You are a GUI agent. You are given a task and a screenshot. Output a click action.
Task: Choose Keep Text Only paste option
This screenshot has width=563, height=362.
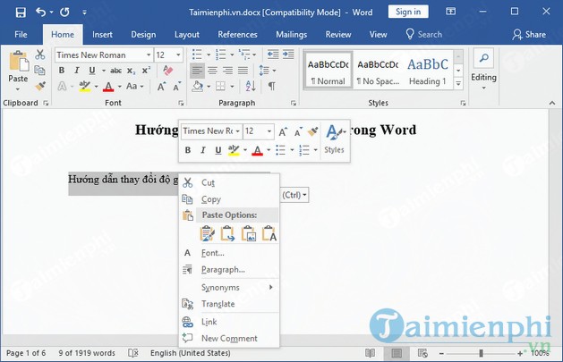[269, 233]
